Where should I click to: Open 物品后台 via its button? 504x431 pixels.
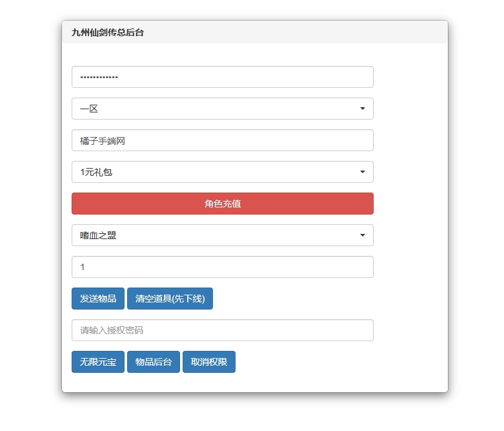[154, 362]
